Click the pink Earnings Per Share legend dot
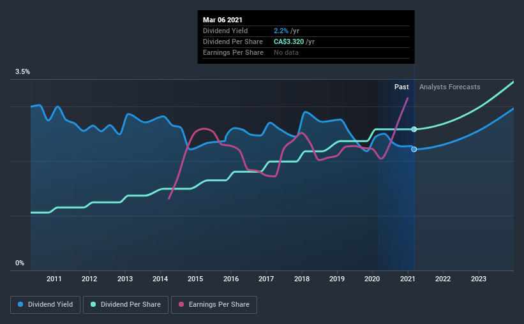 [181, 304]
